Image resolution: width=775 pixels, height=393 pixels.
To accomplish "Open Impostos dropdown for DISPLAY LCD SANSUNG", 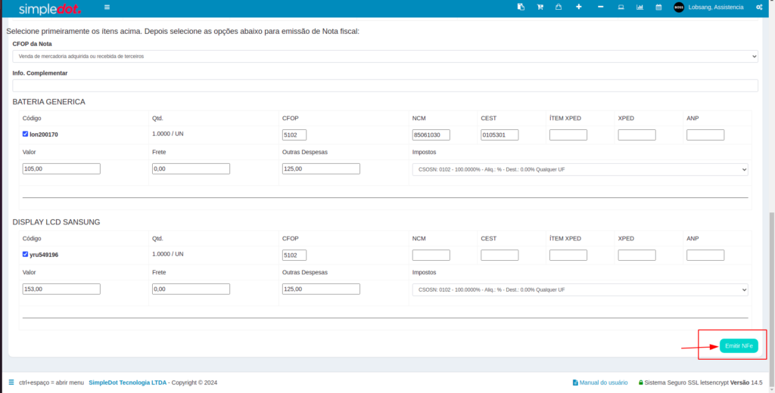I will click(580, 289).
